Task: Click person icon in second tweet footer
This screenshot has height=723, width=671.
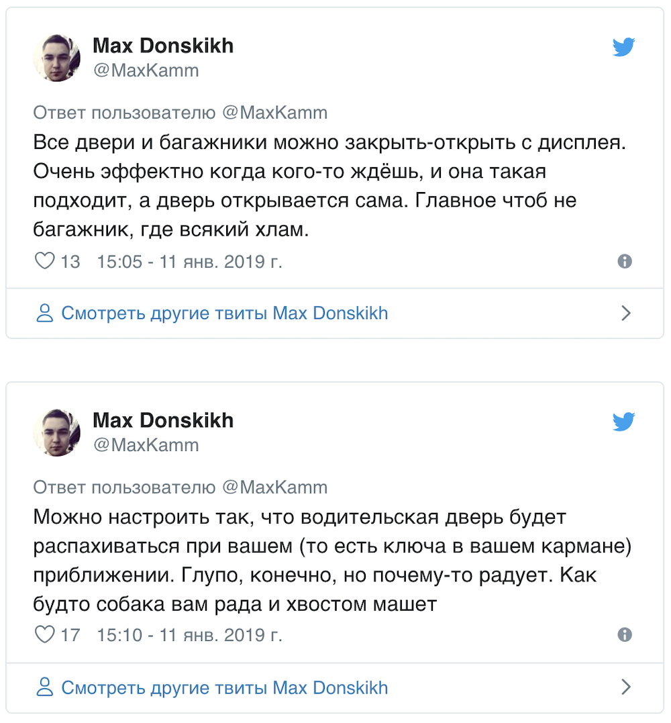Action: click(x=45, y=687)
